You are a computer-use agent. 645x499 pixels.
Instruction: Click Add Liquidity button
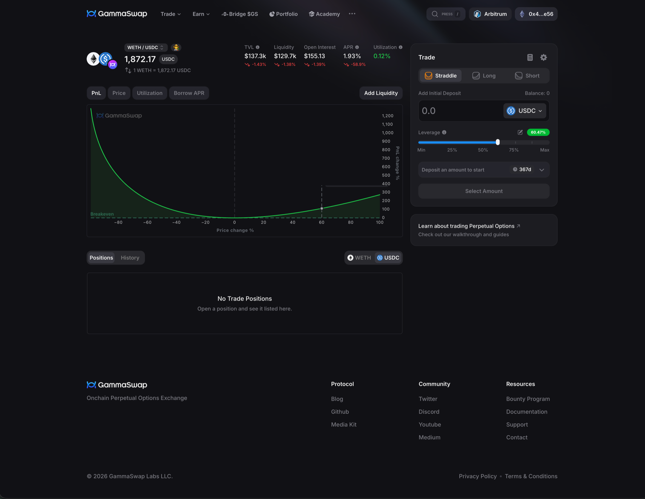point(381,93)
